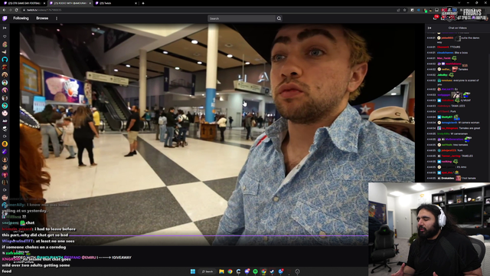Click the taskbar Search box

207,271
